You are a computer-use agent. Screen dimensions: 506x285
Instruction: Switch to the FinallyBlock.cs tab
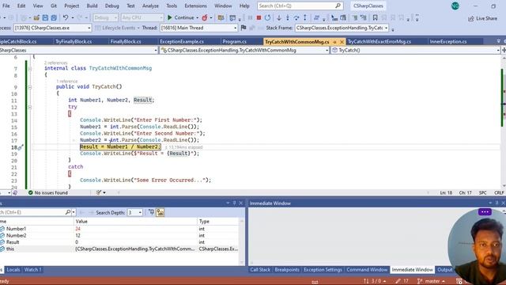point(126,42)
